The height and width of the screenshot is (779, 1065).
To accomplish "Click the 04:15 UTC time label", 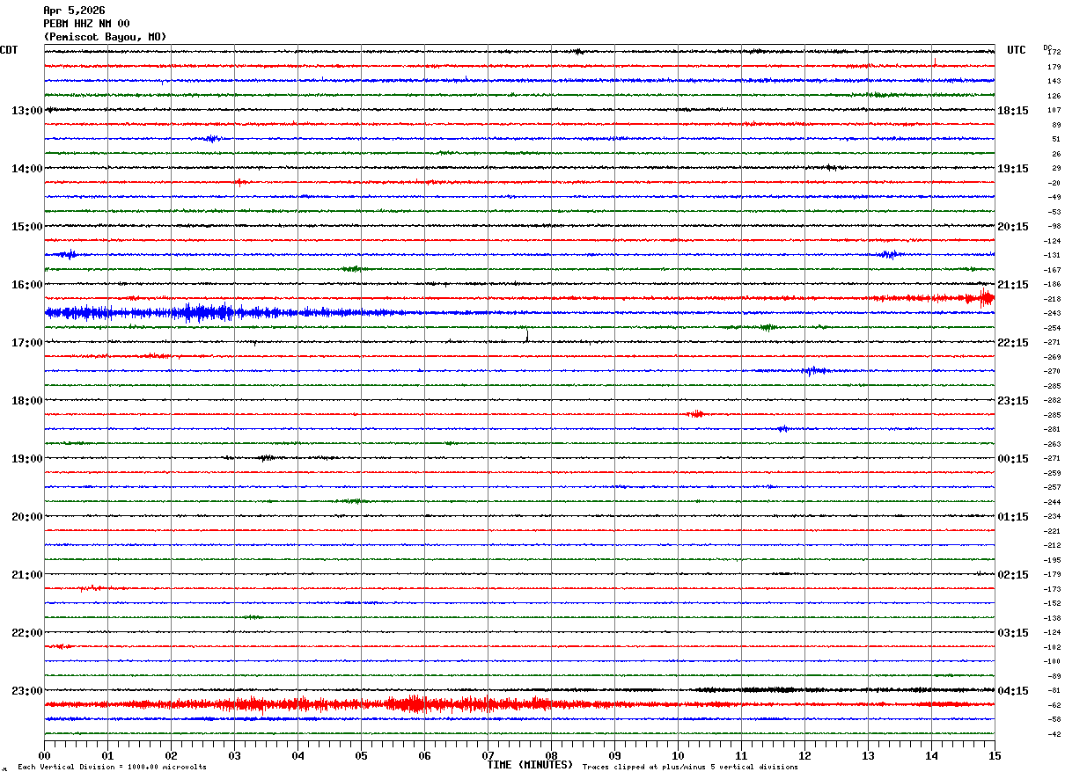I will (x=1013, y=691).
